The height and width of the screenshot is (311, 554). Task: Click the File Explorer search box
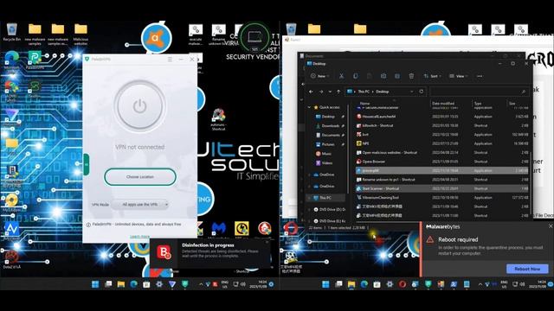[x=479, y=92]
